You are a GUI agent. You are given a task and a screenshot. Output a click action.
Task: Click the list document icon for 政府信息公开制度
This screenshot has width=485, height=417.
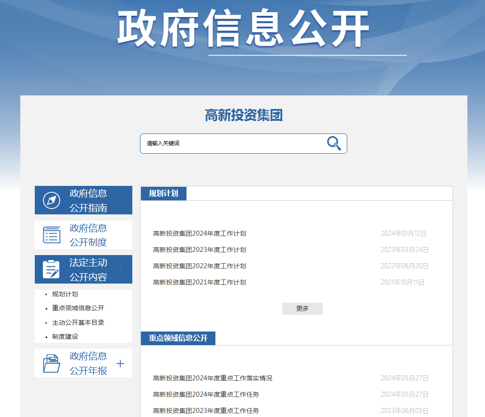pos(51,235)
